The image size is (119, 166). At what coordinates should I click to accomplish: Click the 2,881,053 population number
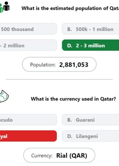coord(74,65)
